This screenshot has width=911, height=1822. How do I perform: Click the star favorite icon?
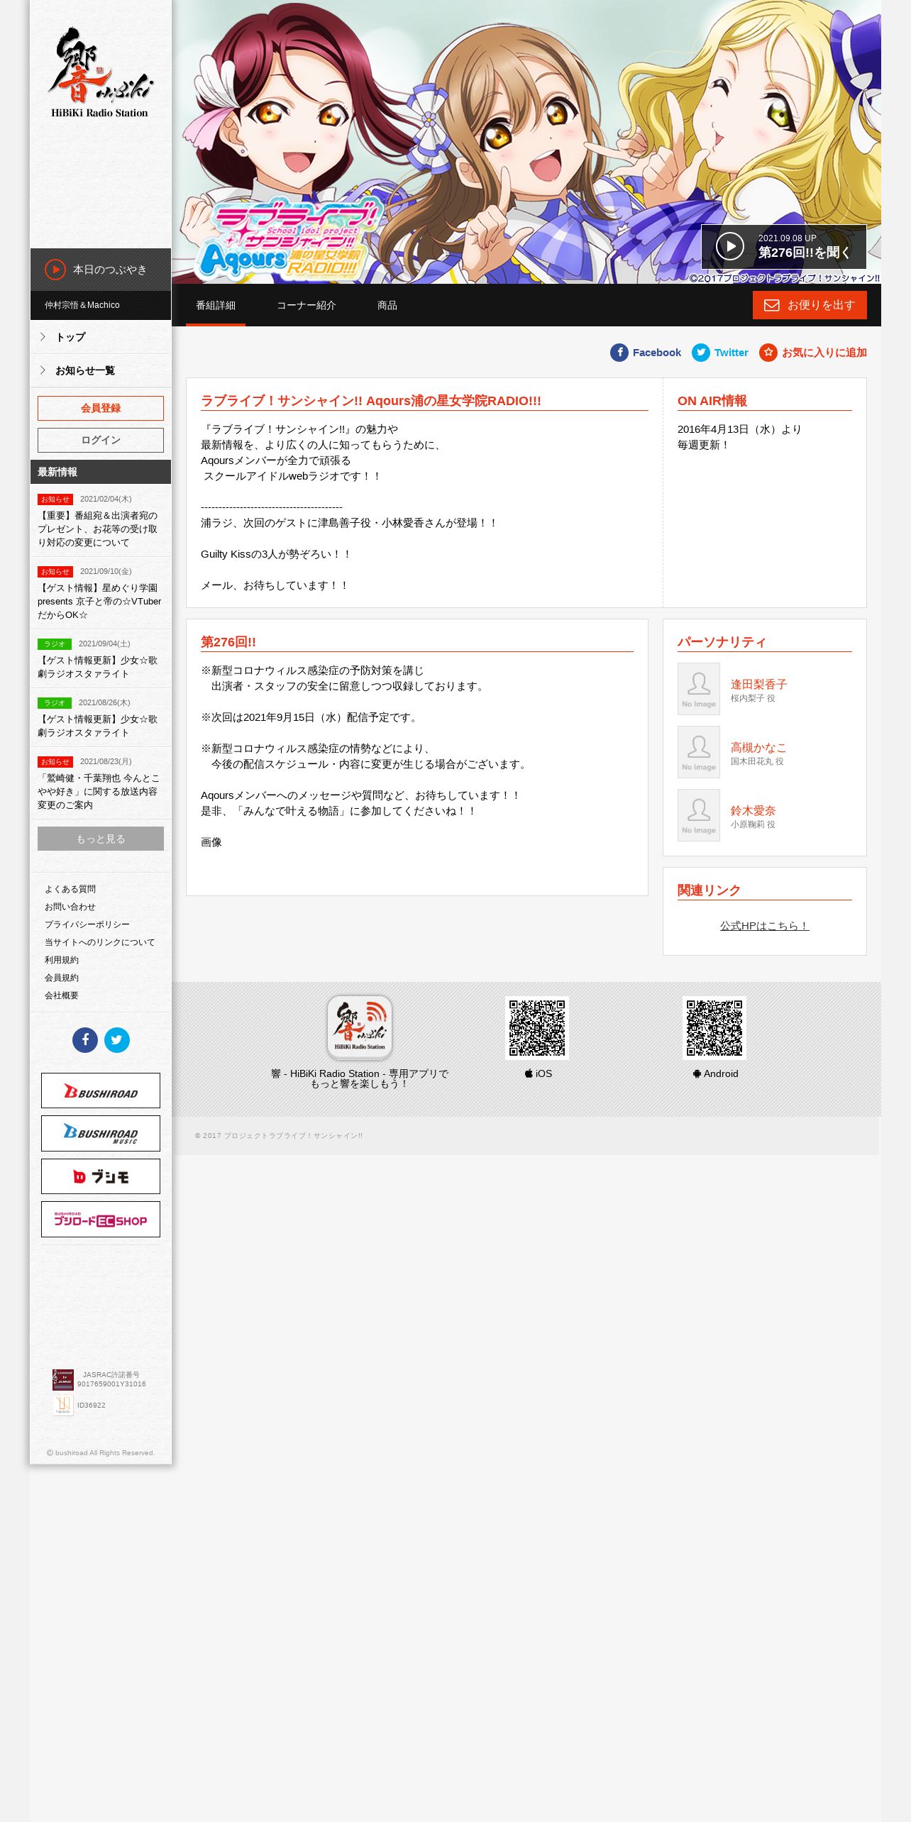768,353
